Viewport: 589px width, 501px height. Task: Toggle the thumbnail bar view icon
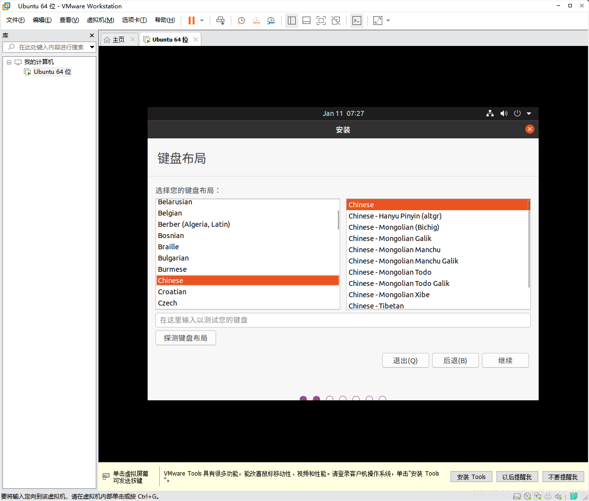click(x=306, y=21)
